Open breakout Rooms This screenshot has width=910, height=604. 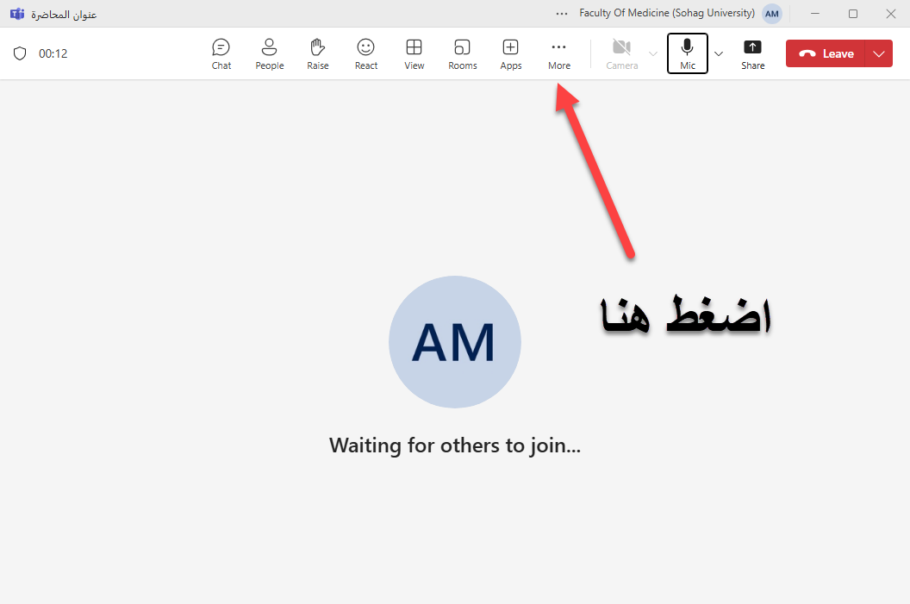(x=463, y=53)
